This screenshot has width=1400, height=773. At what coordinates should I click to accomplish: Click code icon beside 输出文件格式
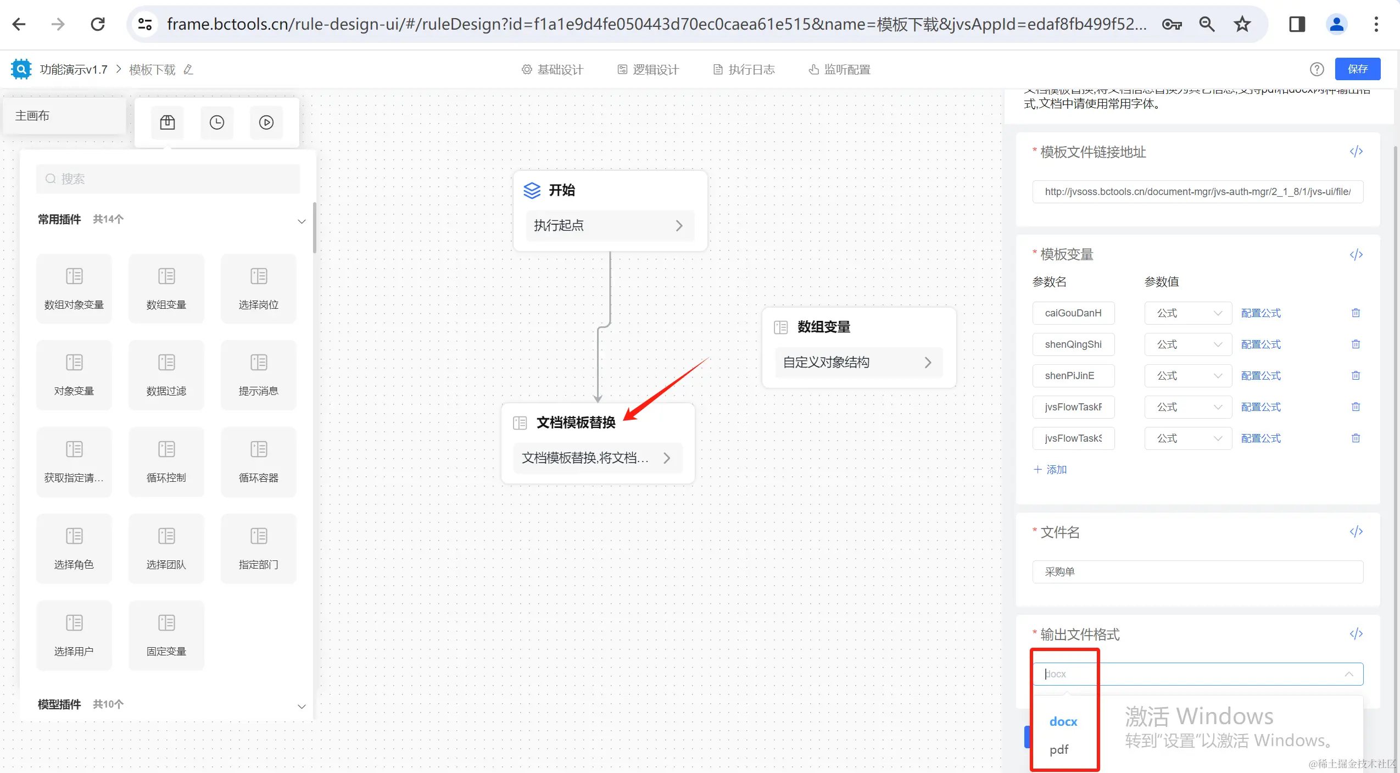point(1356,634)
